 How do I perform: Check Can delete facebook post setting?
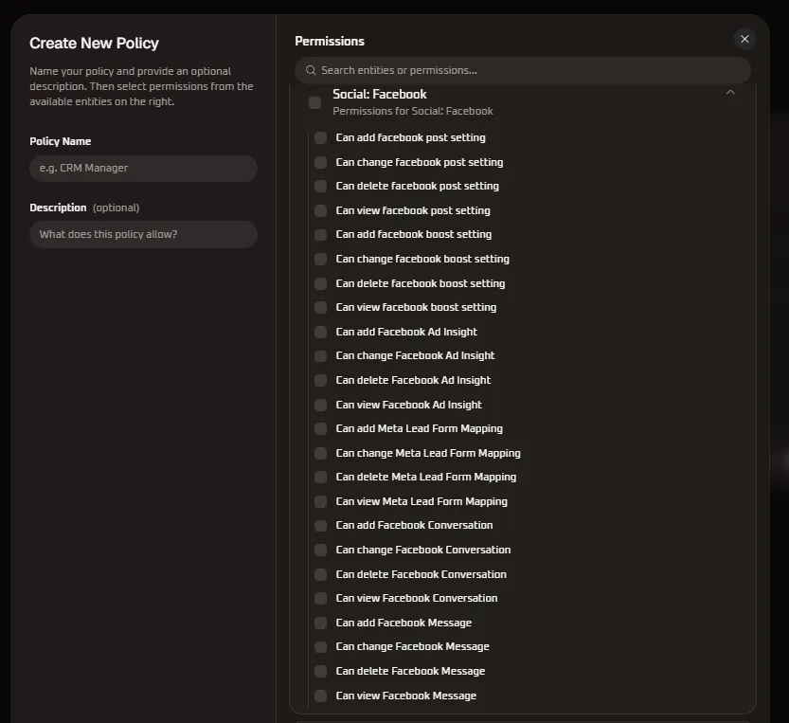(x=320, y=186)
